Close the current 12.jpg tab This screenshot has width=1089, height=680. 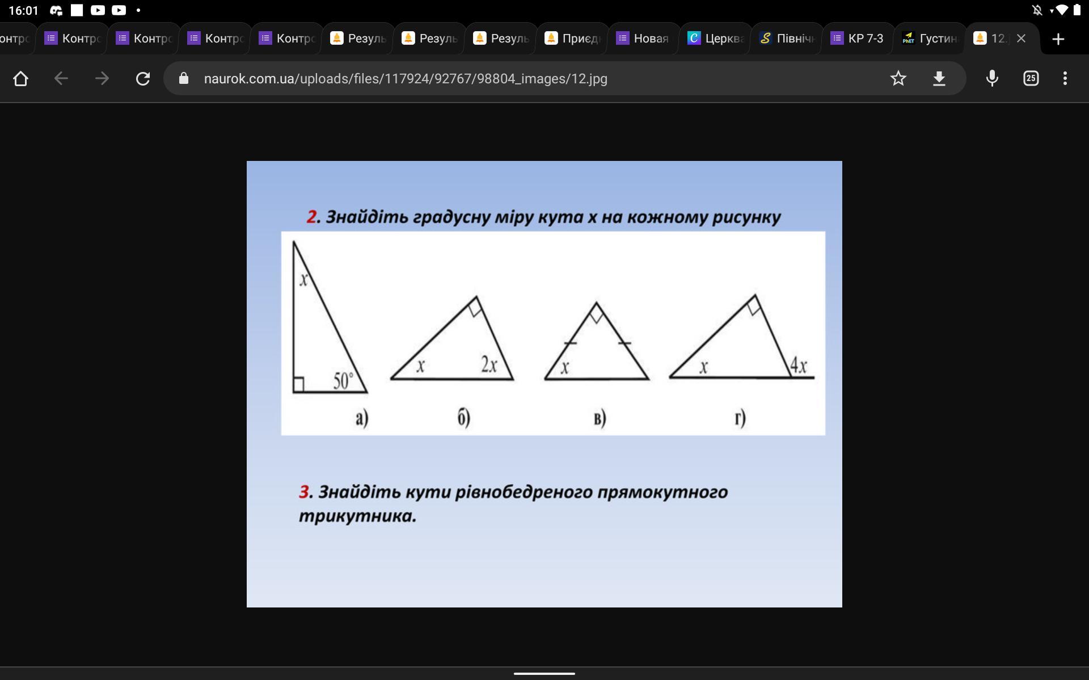1021,39
